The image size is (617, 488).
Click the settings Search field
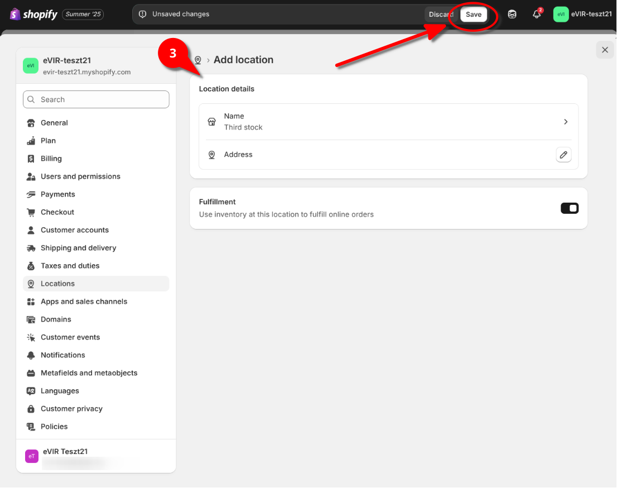point(96,99)
